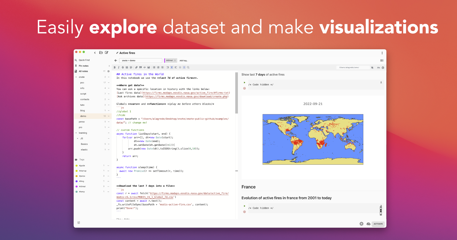
Task: Open Pin notes
Action: (x=84, y=66)
